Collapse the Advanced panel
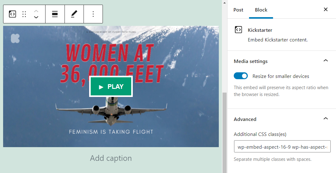The image size is (336, 173). (326, 118)
